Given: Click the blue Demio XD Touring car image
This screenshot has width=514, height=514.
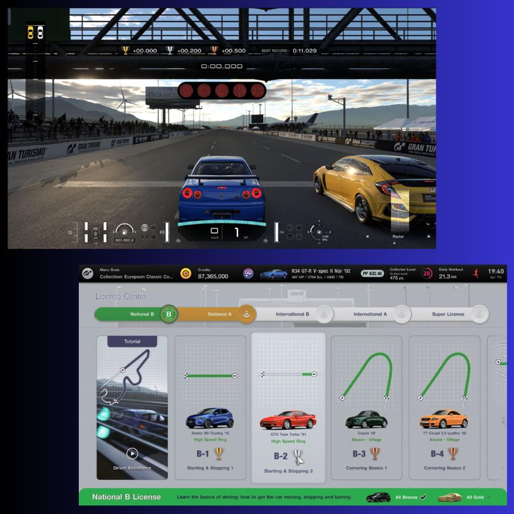Looking at the screenshot, I should (x=210, y=418).
